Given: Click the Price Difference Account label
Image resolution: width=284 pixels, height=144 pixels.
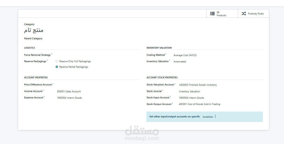Looking at the screenshot, I should coord(38,85).
